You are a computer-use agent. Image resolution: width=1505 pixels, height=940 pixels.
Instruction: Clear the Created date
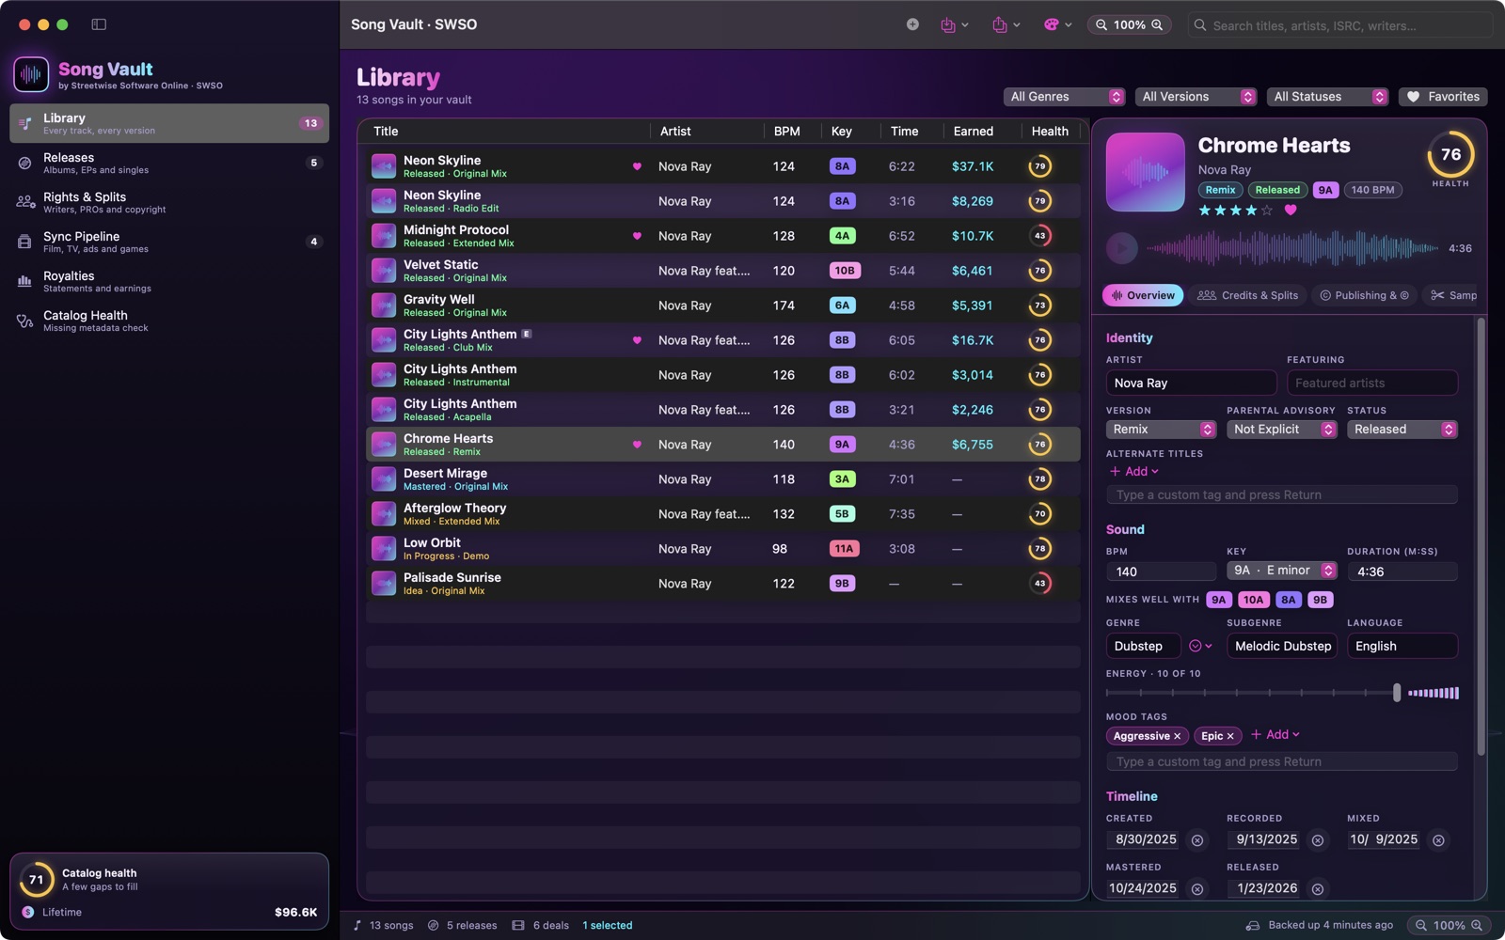click(x=1197, y=840)
